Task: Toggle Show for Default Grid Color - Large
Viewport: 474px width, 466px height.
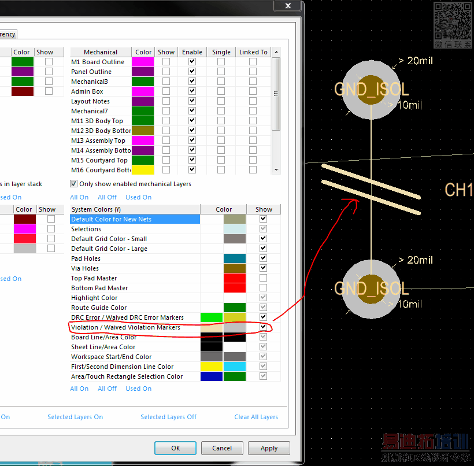Action: point(263,248)
